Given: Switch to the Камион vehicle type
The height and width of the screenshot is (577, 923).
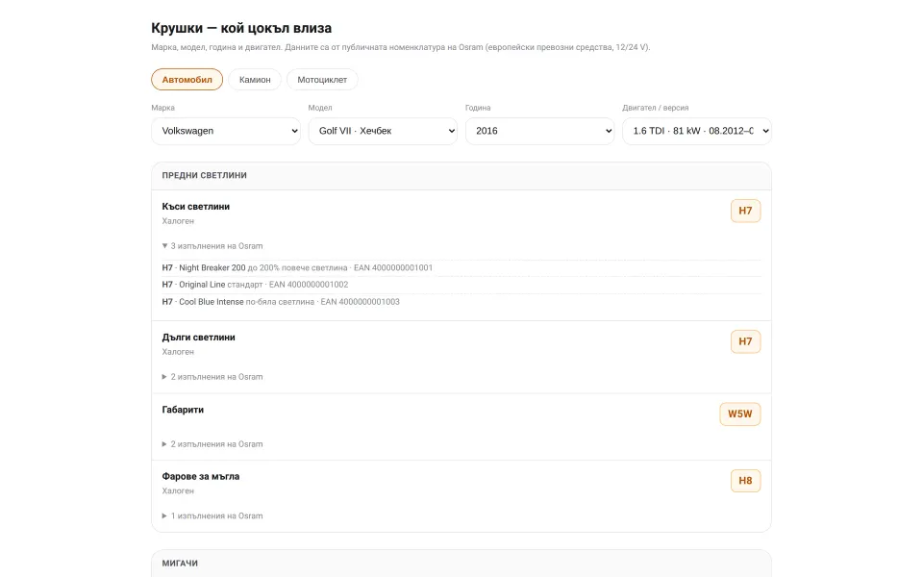Looking at the screenshot, I should [x=255, y=80].
